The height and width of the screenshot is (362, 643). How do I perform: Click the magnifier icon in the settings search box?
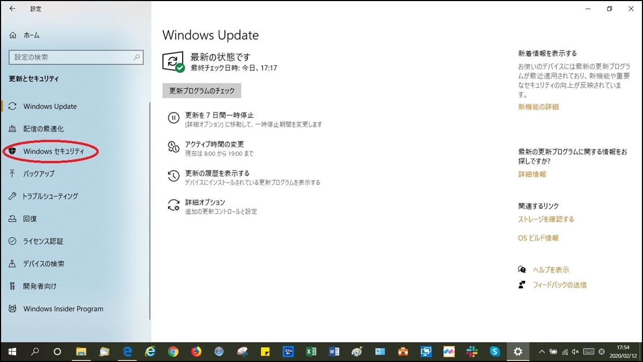[x=137, y=57]
